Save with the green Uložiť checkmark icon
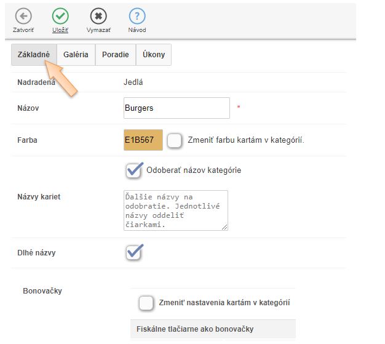Viewport: 385px width, 344px height. tap(60, 16)
